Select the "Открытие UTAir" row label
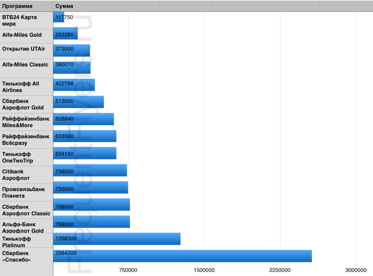373x276 pixels. (24, 49)
